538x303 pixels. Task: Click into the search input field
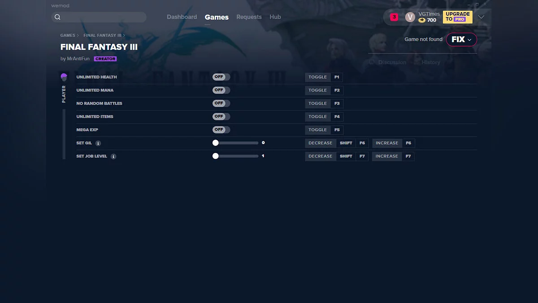103,17
